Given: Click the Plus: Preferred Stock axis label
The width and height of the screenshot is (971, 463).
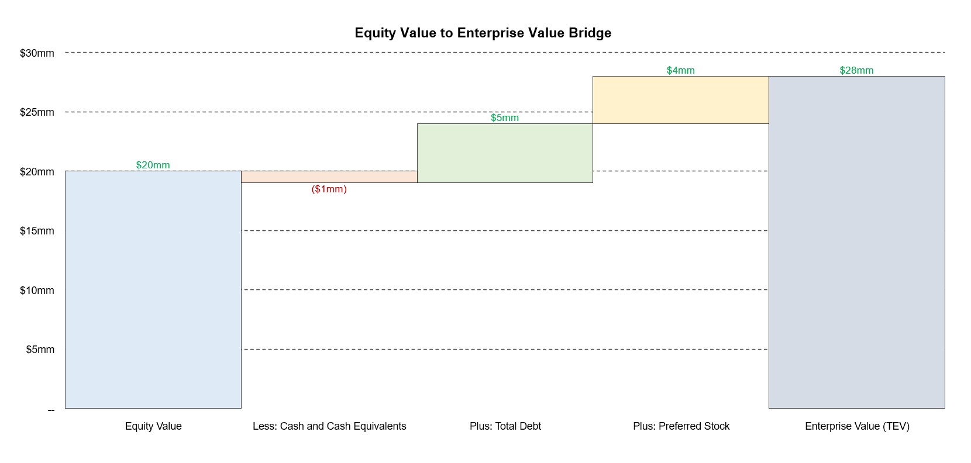Looking at the screenshot, I should (x=681, y=426).
